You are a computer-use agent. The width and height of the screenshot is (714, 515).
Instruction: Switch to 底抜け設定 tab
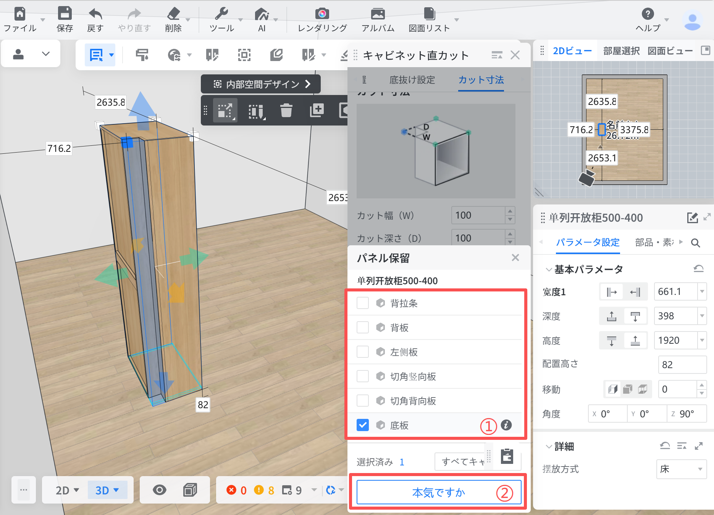coord(412,80)
